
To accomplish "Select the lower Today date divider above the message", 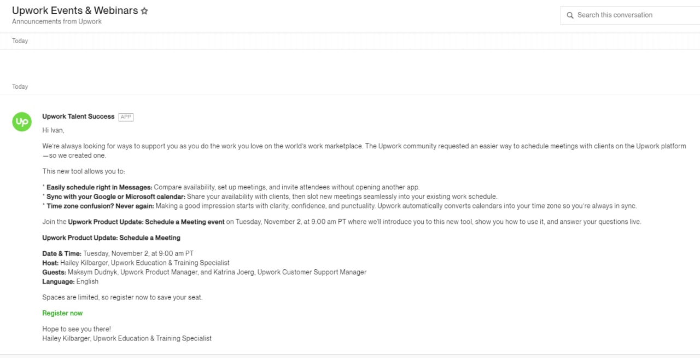I will (x=20, y=86).
